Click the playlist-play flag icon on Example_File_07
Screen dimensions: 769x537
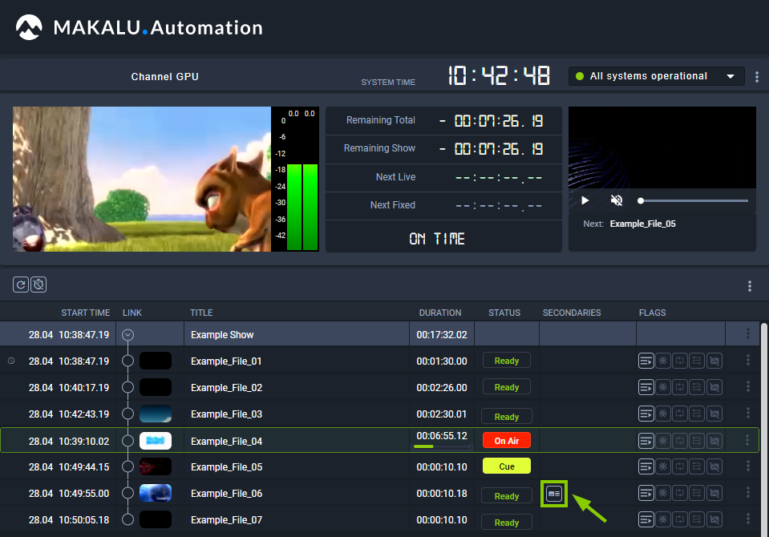coord(646,519)
